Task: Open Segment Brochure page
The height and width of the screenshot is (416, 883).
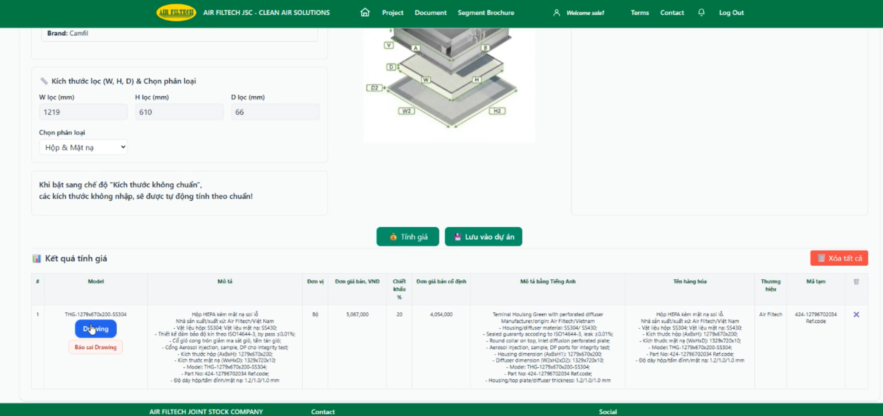Action: (x=486, y=13)
